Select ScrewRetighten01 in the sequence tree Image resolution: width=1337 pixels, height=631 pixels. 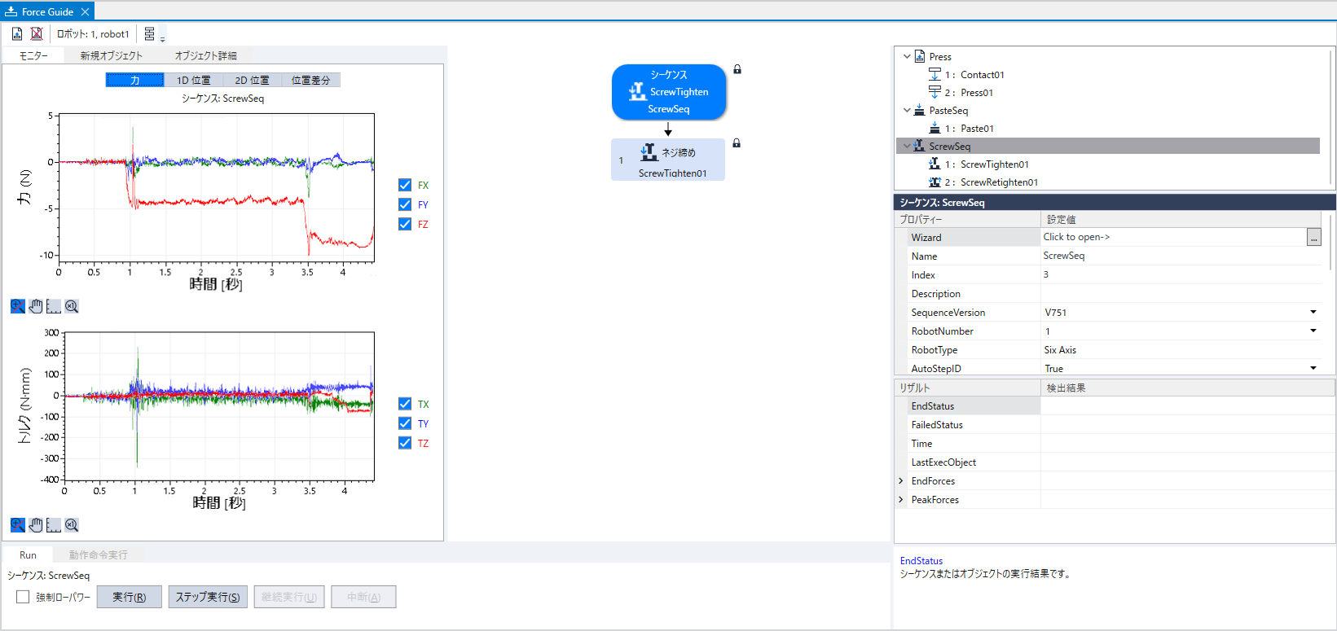point(998,182)
